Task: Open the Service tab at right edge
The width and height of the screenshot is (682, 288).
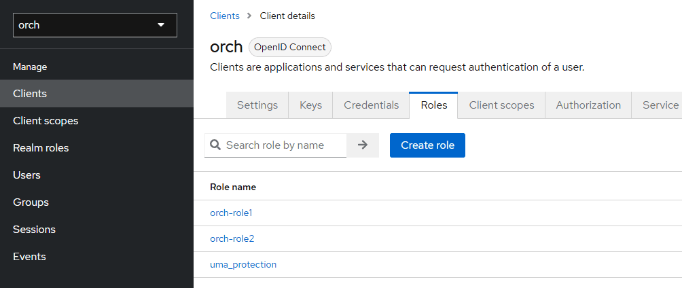Action: pyautogui.click(x=660, y=105)
